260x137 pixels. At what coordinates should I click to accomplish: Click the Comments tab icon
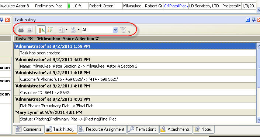18,129
